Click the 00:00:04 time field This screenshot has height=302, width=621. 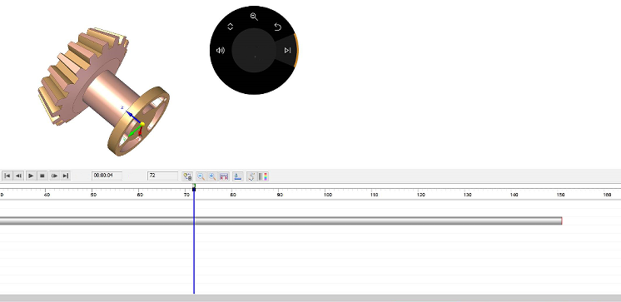pos(107,176)
